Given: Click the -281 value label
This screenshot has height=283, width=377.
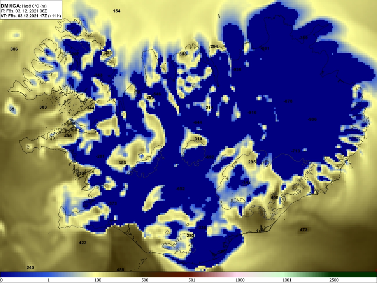Looking at the screenshot, I should coord(100,156).
